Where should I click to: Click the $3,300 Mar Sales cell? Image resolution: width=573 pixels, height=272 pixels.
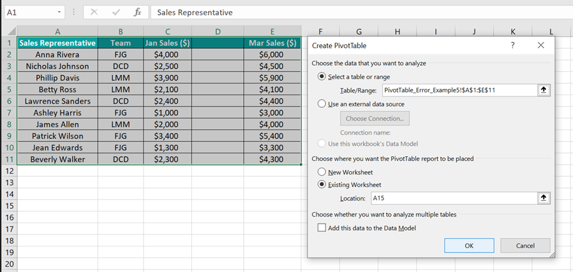point(272,148)
